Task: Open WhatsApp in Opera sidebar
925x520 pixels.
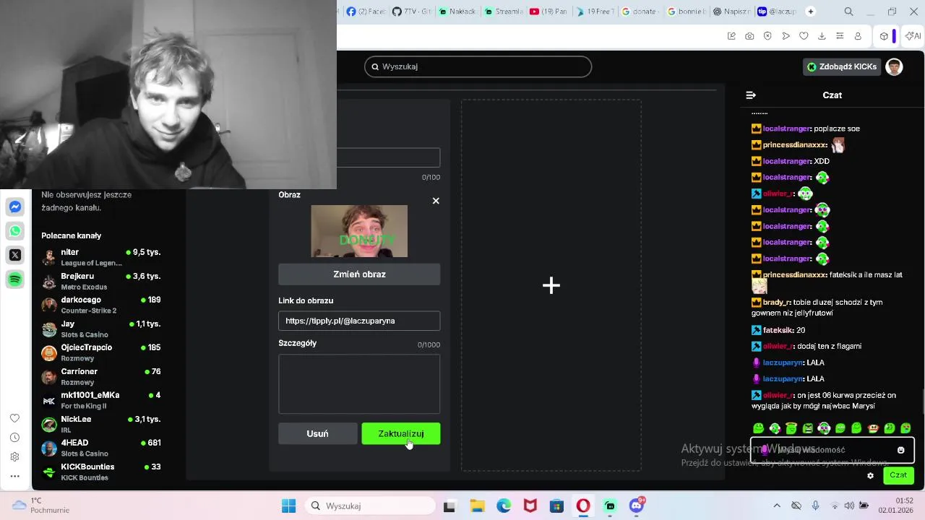Action: click(x=15, y=231)
